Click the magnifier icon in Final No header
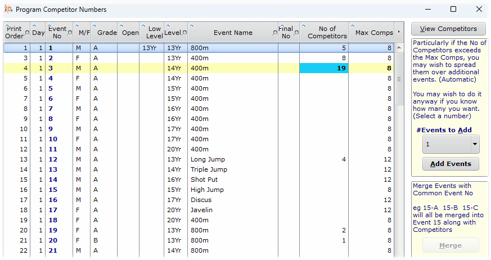 [x=296, y=33]
